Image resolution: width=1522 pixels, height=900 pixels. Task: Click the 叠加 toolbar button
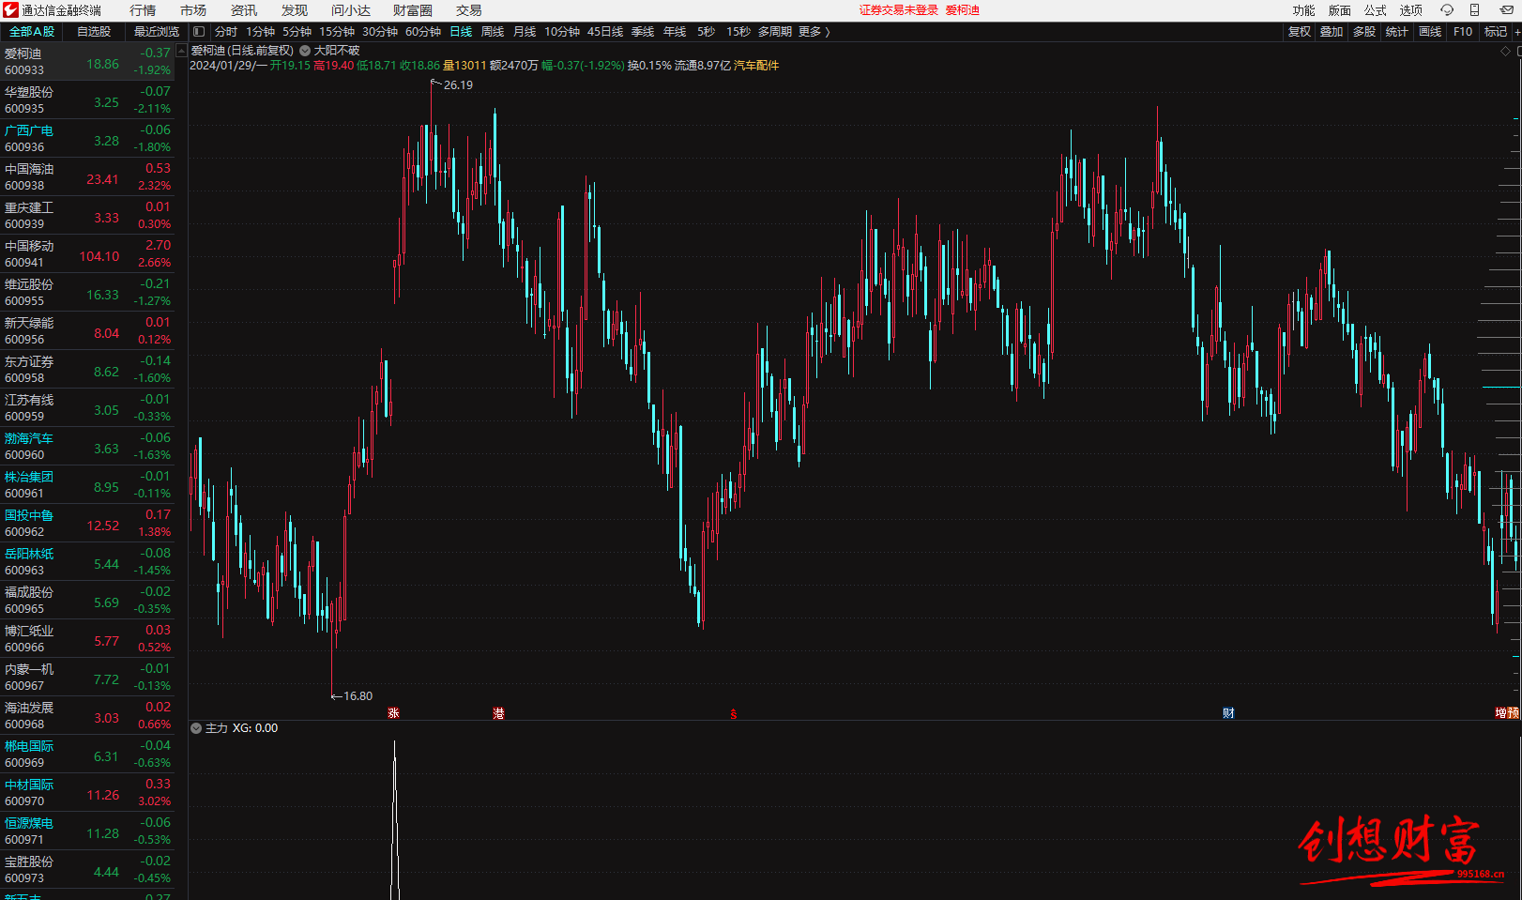(x=1332, y=32)
